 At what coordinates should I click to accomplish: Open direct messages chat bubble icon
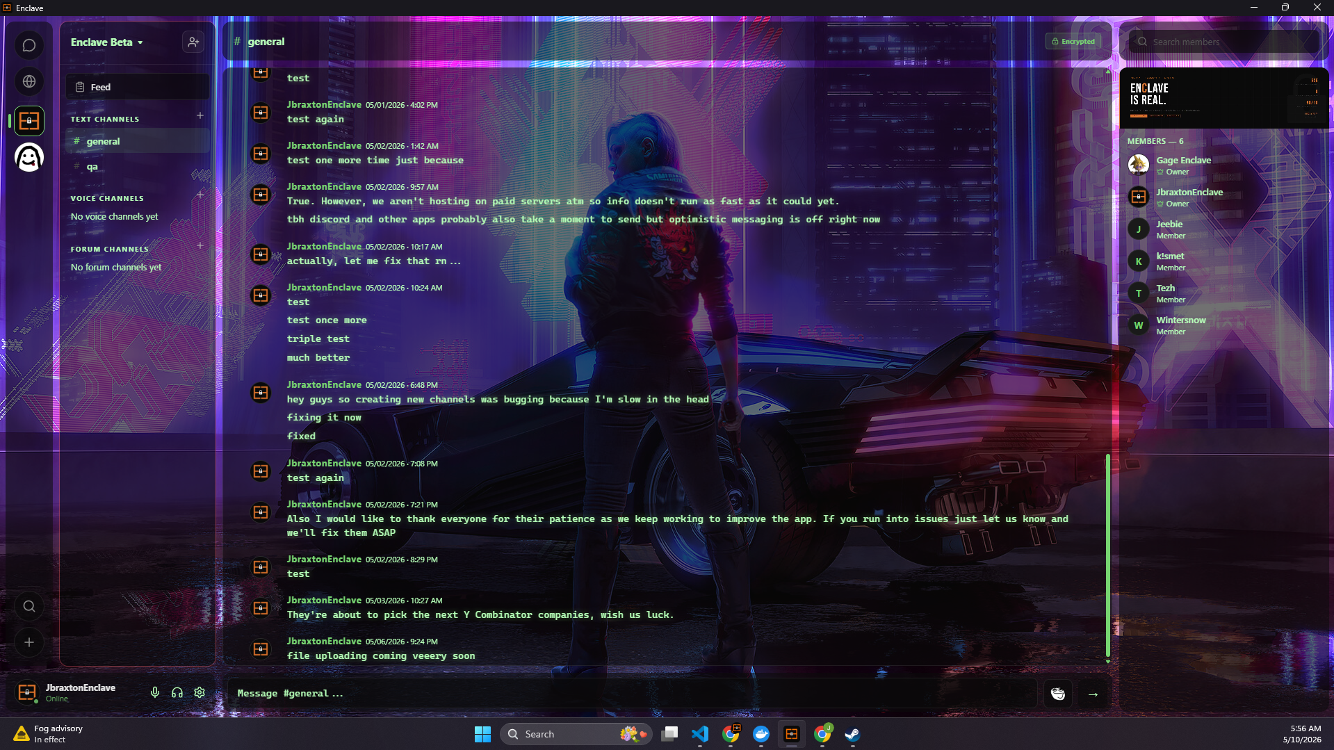[x=29, y=46]
